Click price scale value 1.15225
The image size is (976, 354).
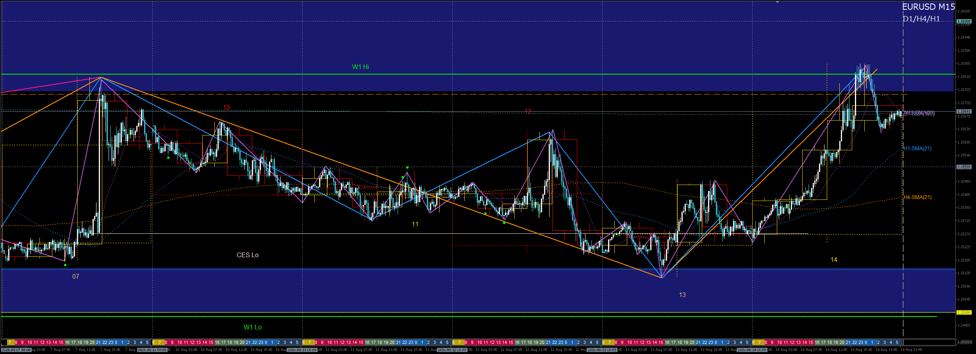pos(964,247)
